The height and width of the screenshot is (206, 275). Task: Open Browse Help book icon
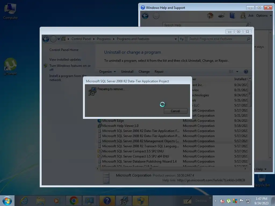(x=232, y=16)
